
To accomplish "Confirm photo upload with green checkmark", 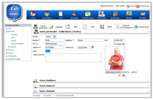I will pos(119,75).
